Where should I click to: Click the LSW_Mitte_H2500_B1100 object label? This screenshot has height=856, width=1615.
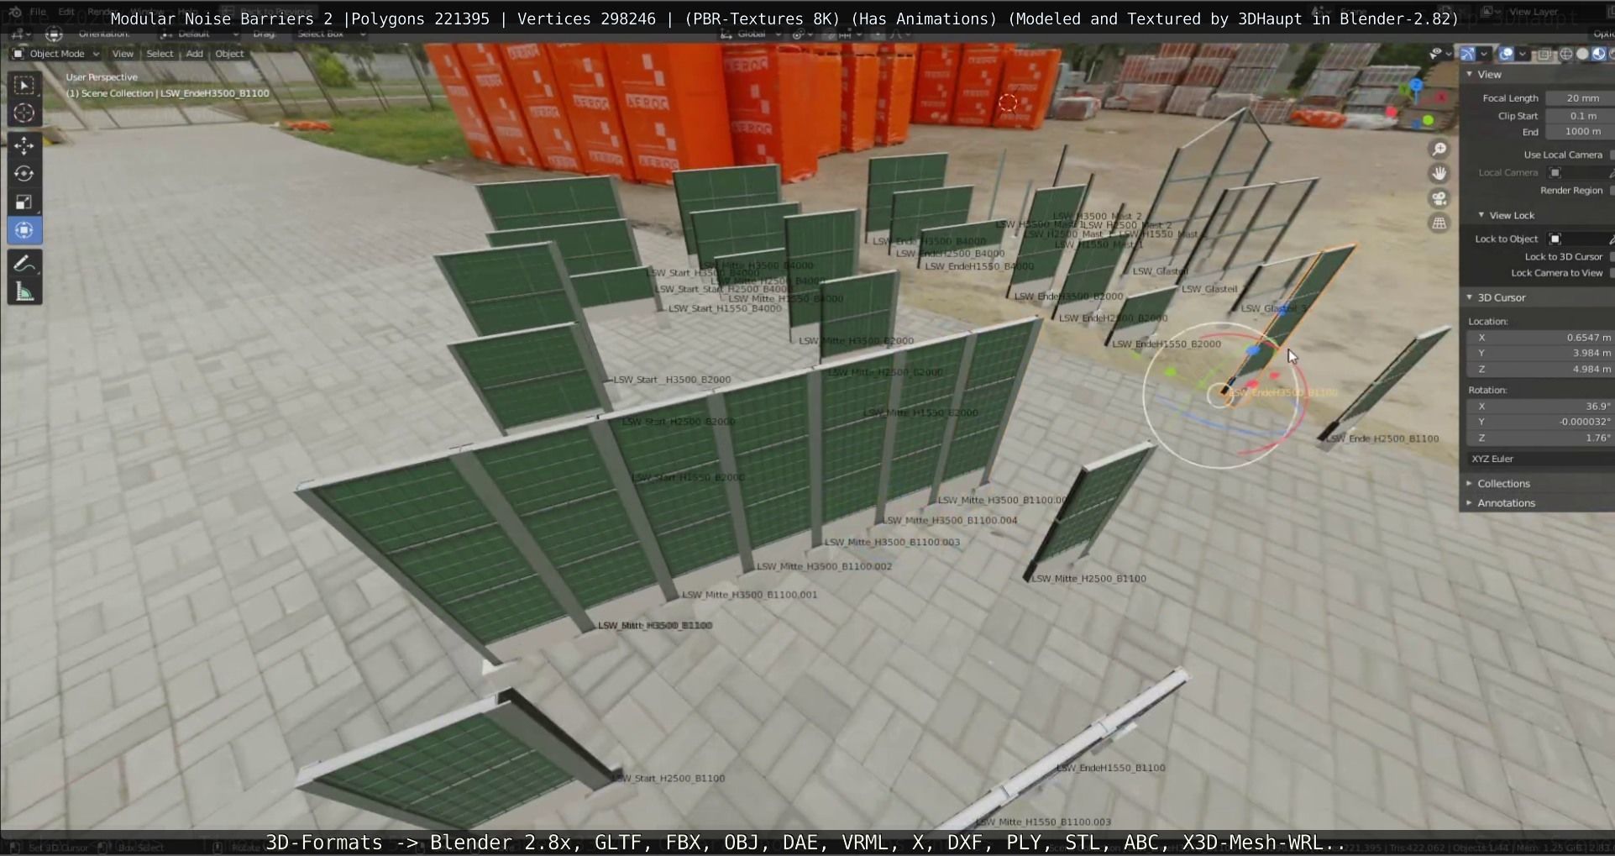click(x=1088, y=579)
